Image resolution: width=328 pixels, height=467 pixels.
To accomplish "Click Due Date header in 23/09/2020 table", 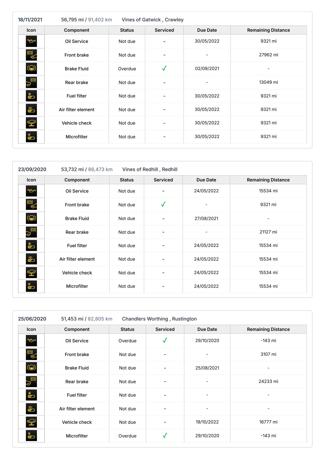I will [x=206, y=180].
